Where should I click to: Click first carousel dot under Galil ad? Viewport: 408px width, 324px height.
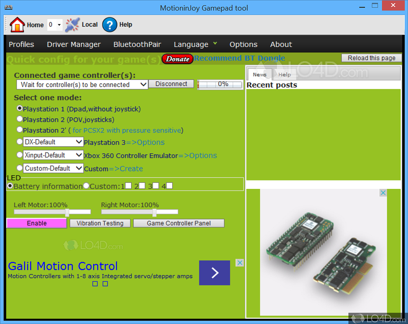tap(95, 284)
